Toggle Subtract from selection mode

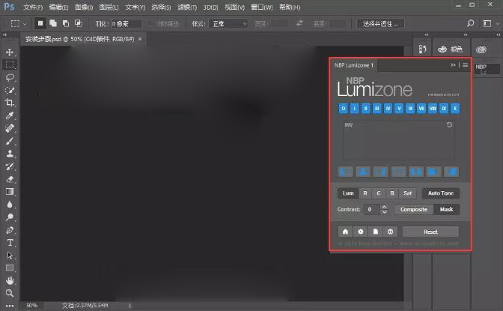pos(66,23)
